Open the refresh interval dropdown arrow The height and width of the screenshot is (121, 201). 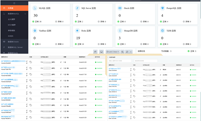[x=131, y=52]
